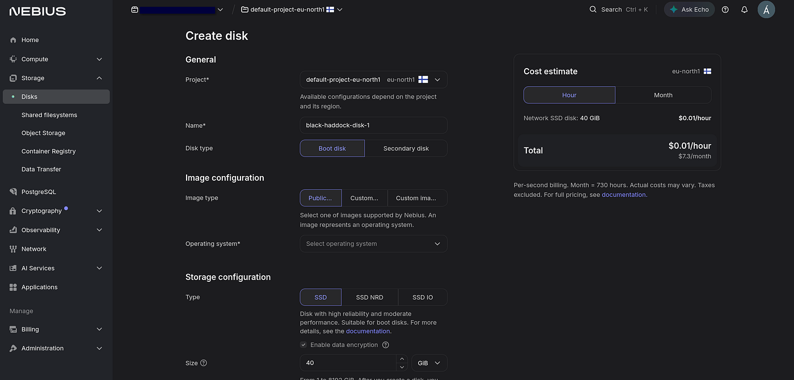The width and height of the screenshot is (794, 380).
Task: Increase disk size with up arrow
Action: pyautogui.click(x=402, y=359)
